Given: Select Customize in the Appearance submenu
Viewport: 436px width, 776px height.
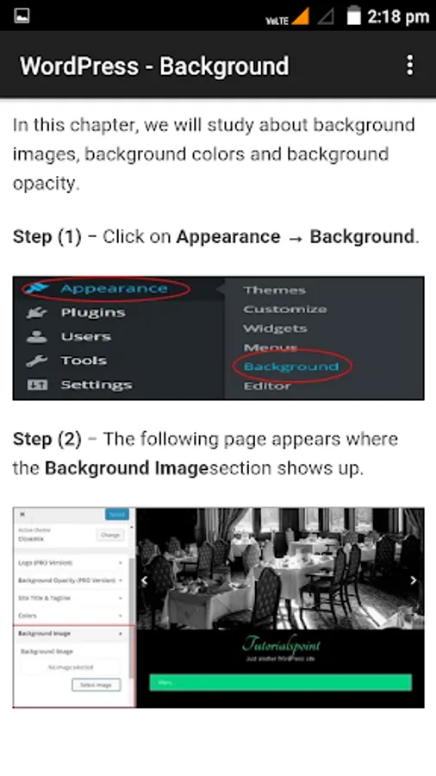Looking at the screenshot, I should pos(284,310).
